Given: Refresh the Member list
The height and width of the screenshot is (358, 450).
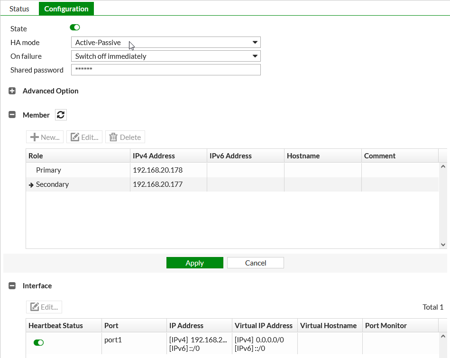Looking at the screenshot, I should [x=61, y=115].
